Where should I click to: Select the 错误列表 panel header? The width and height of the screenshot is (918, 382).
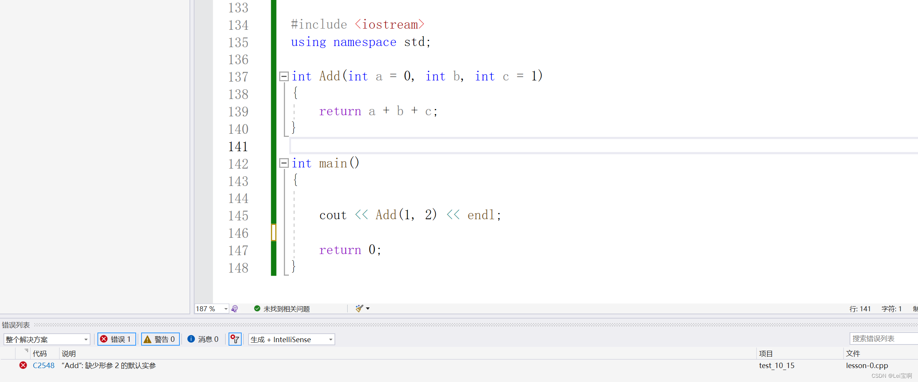pyautogui.click(x=16, y=325)
